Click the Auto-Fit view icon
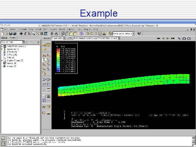Screen dimensions: 196x147 (x=38, y=33)
